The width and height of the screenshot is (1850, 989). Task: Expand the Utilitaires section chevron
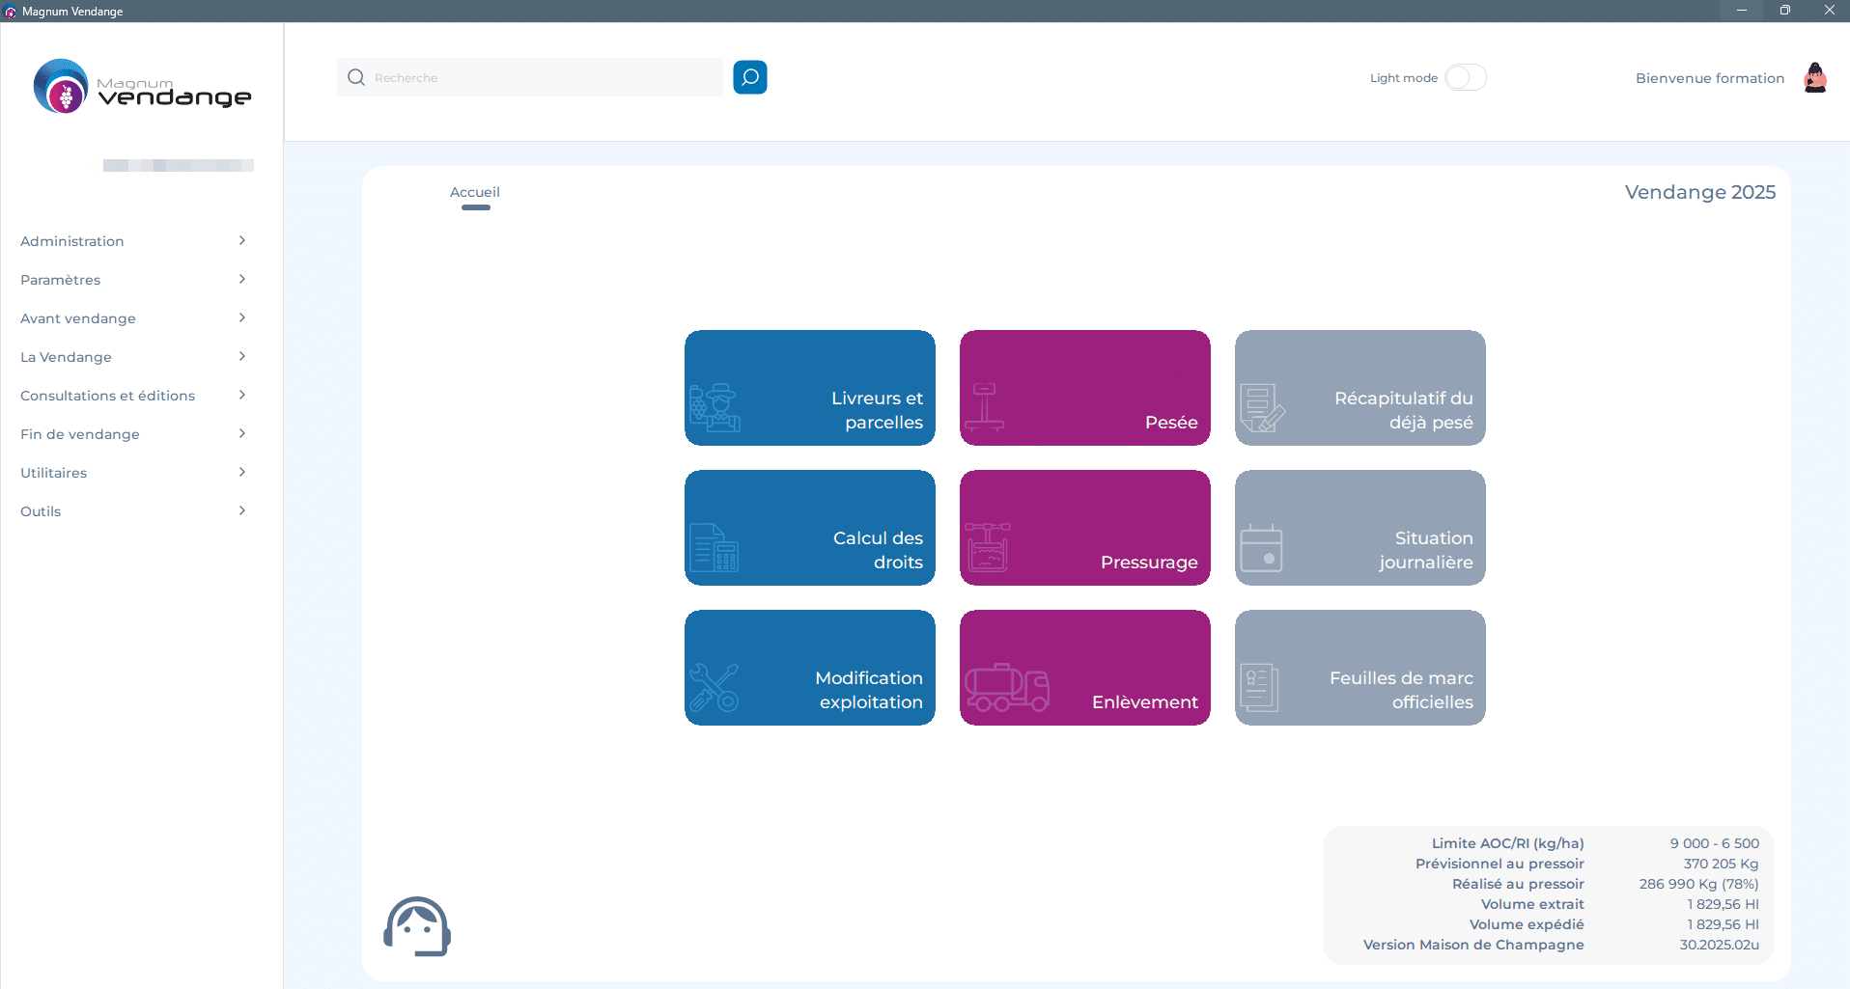tap(241, 472)
